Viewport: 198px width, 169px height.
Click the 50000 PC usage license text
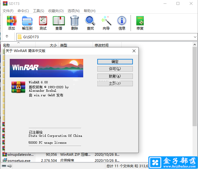(47, 143)
